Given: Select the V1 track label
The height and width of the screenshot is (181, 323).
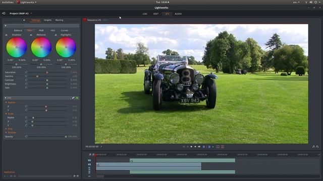Looking at the screenshot, I should 89,160.
